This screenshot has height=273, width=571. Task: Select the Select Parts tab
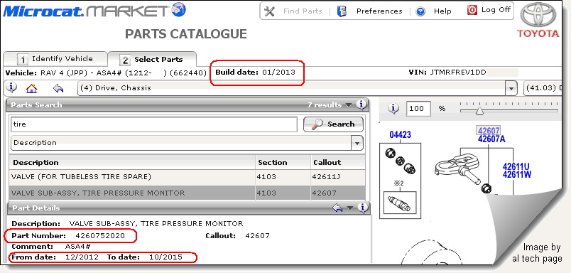153,60
